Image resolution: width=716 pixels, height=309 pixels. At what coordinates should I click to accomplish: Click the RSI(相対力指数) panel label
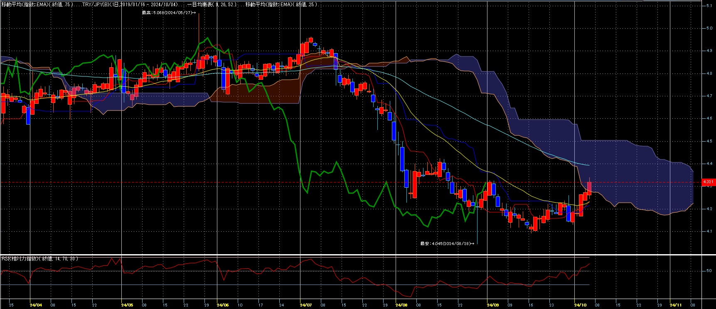tap(39, 259)
